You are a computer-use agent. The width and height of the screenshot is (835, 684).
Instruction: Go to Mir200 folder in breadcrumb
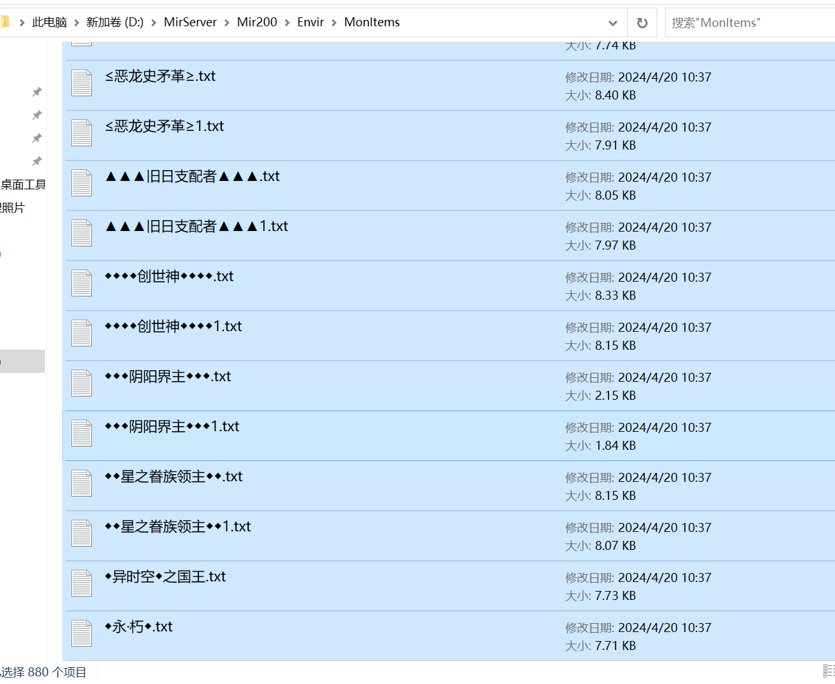point(257,22)
